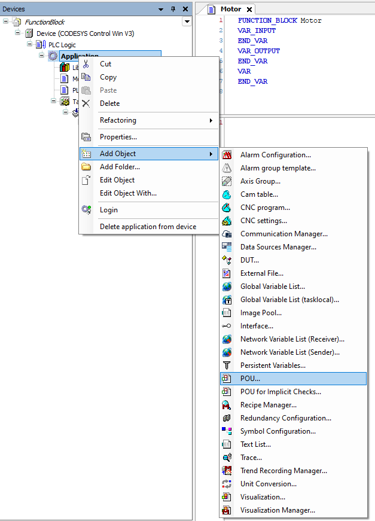This screenshot has width=375, height=521.
Task: Click the Image Pool icon
Action: [227, 313]
